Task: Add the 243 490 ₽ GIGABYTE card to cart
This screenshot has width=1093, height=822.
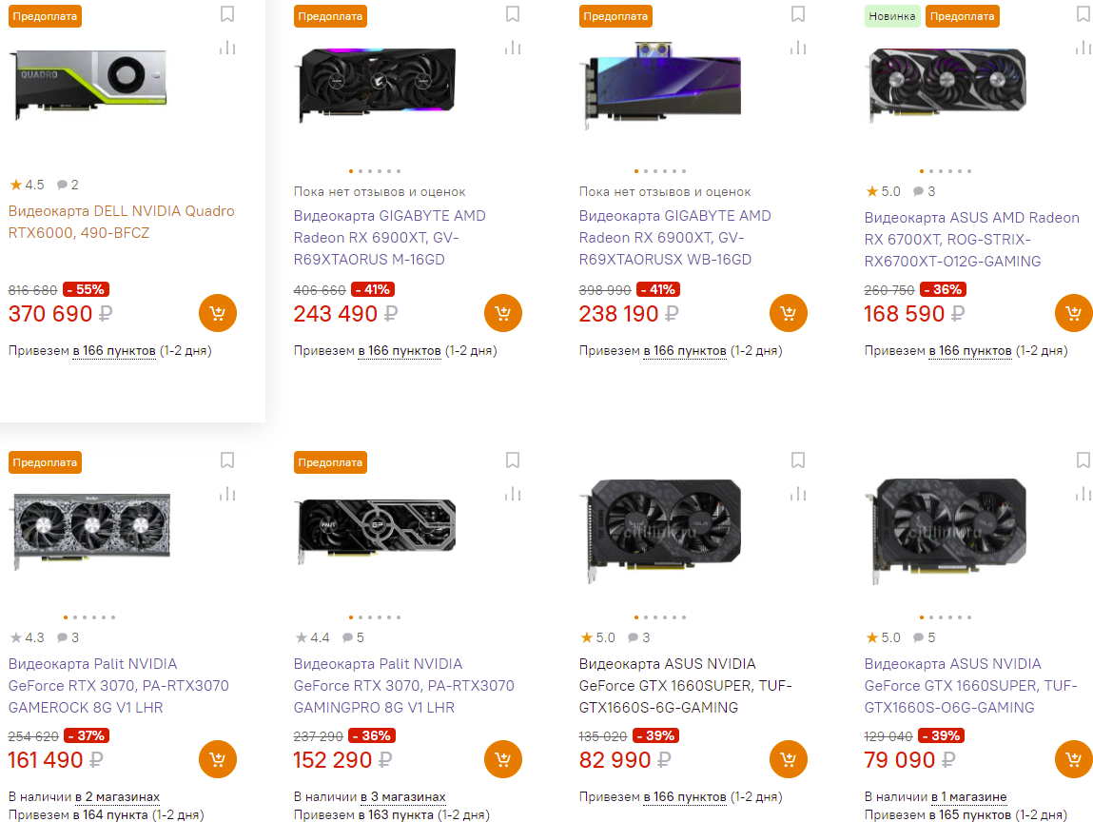Action: point(502,313)
